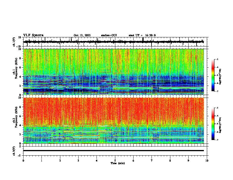
Task: Click the log(PSD) label beside ch.1 colorbar
Action: [220, 77]
